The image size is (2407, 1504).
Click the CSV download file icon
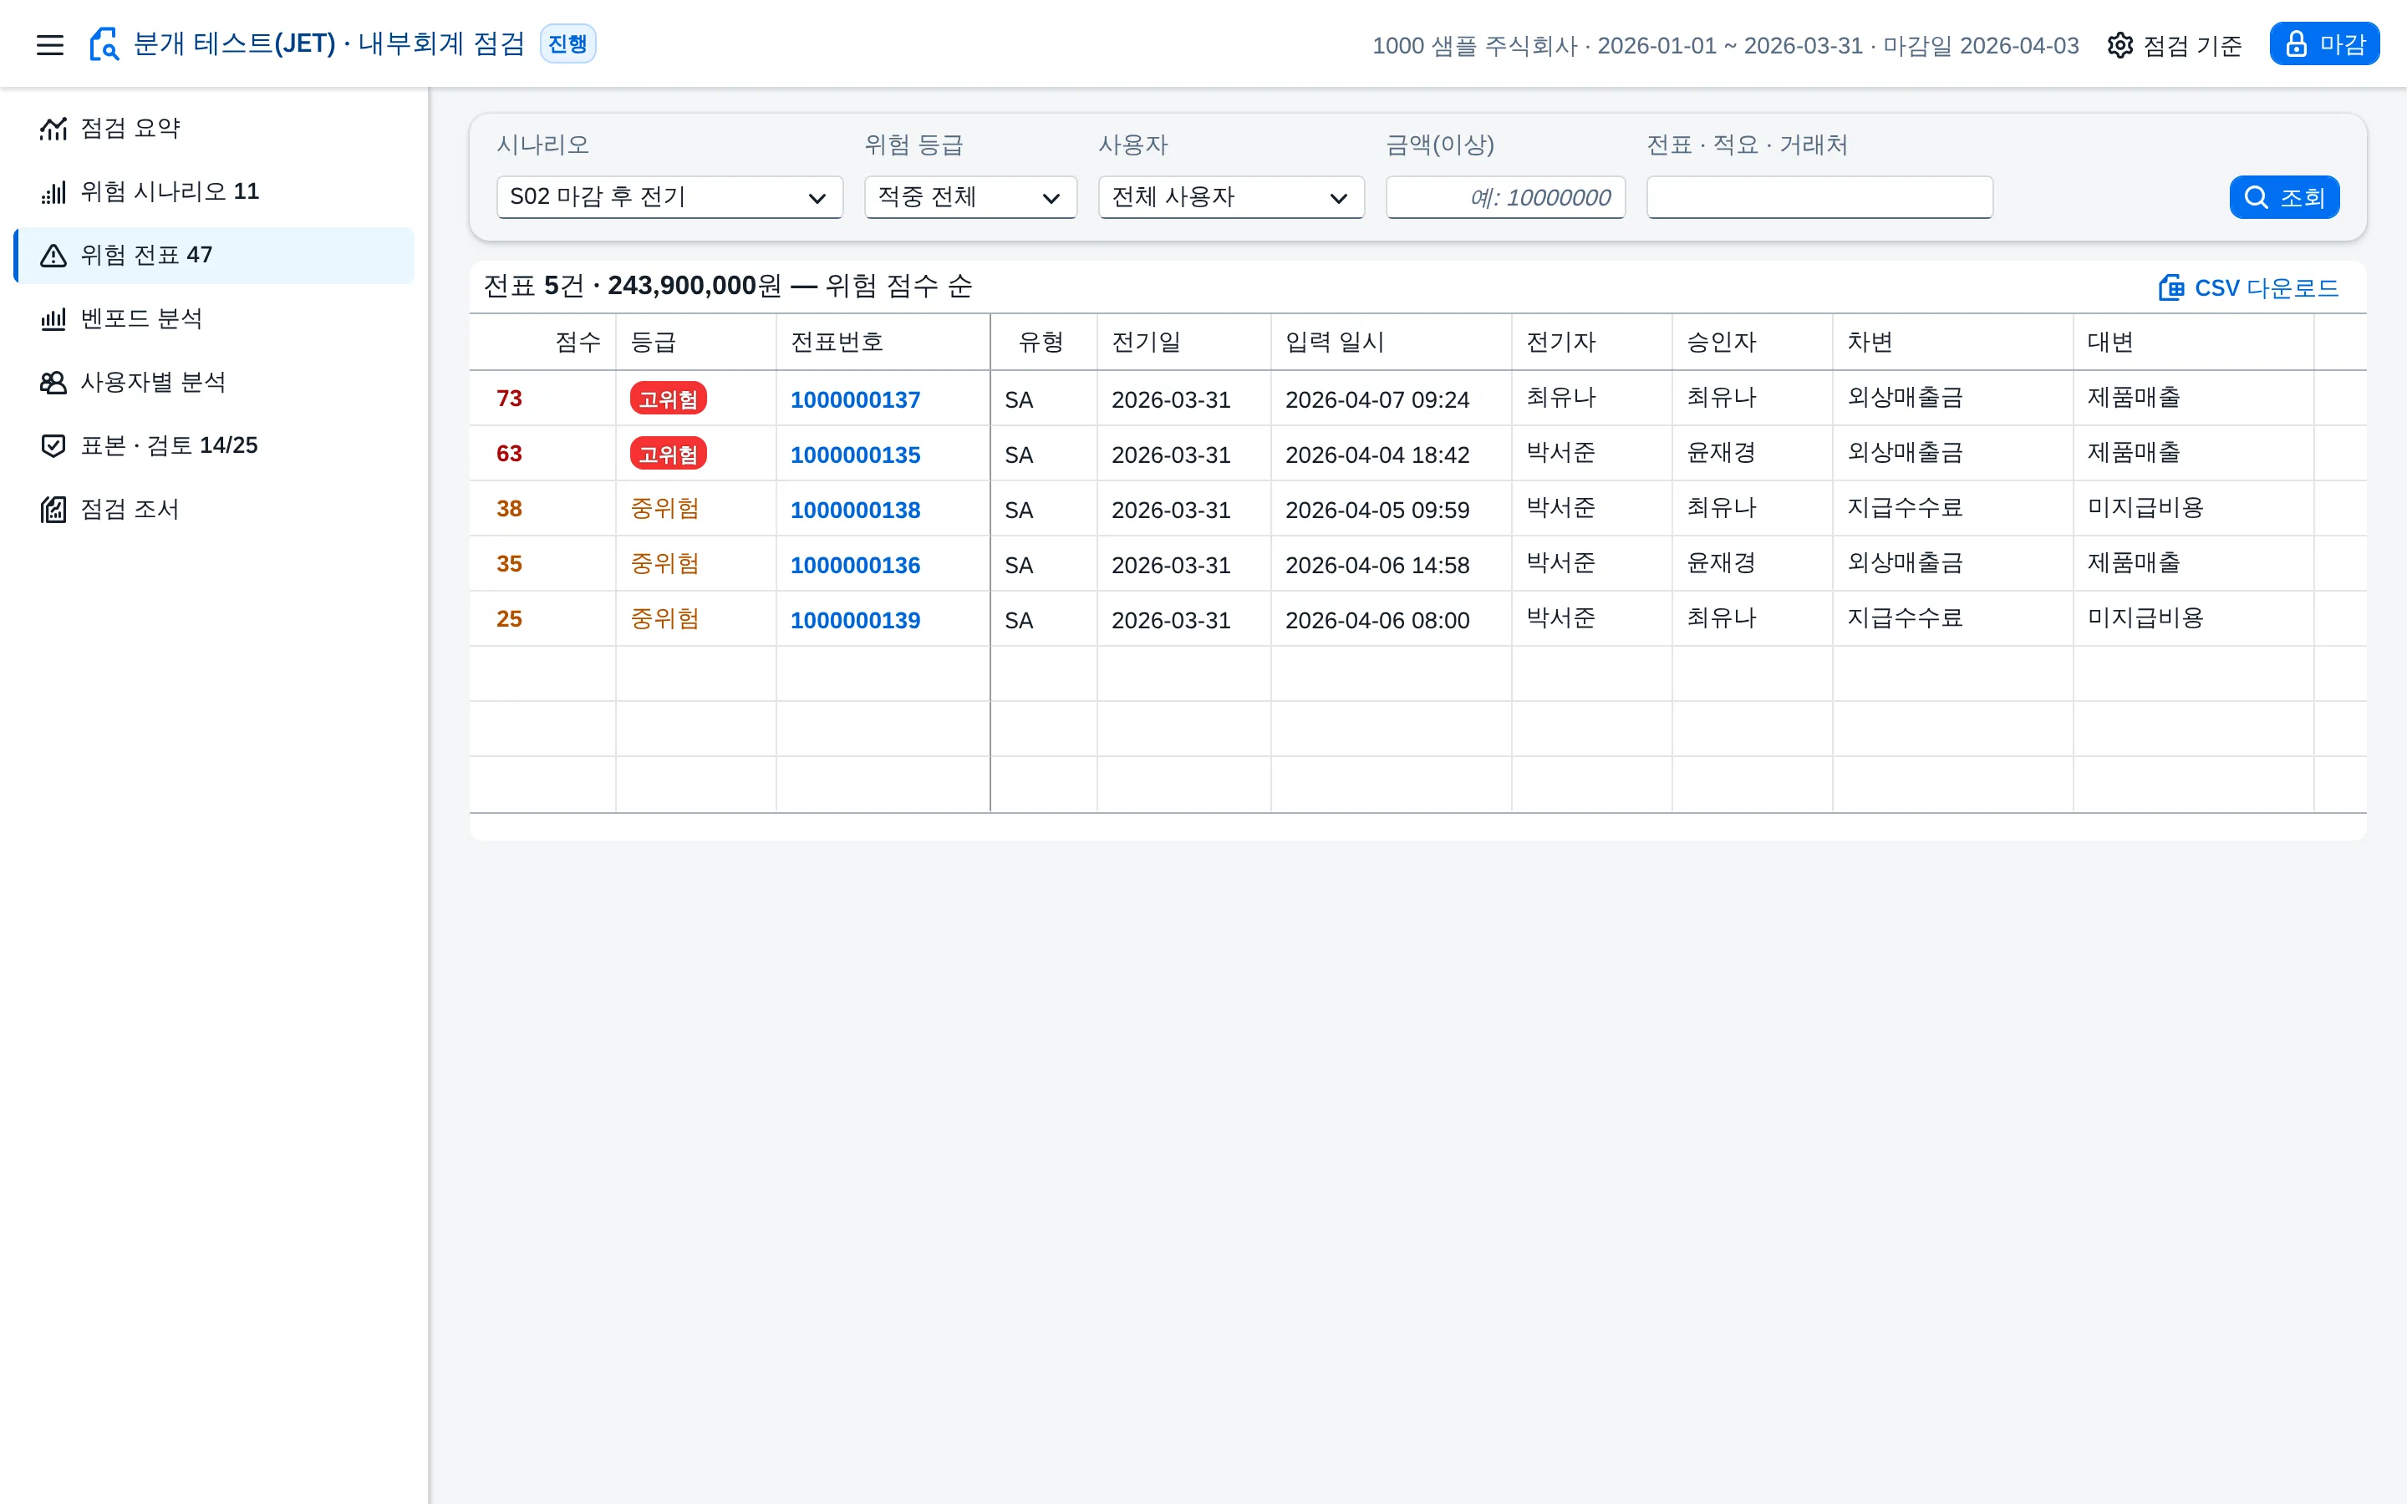pyautogui.click(x=2171, y=287)
